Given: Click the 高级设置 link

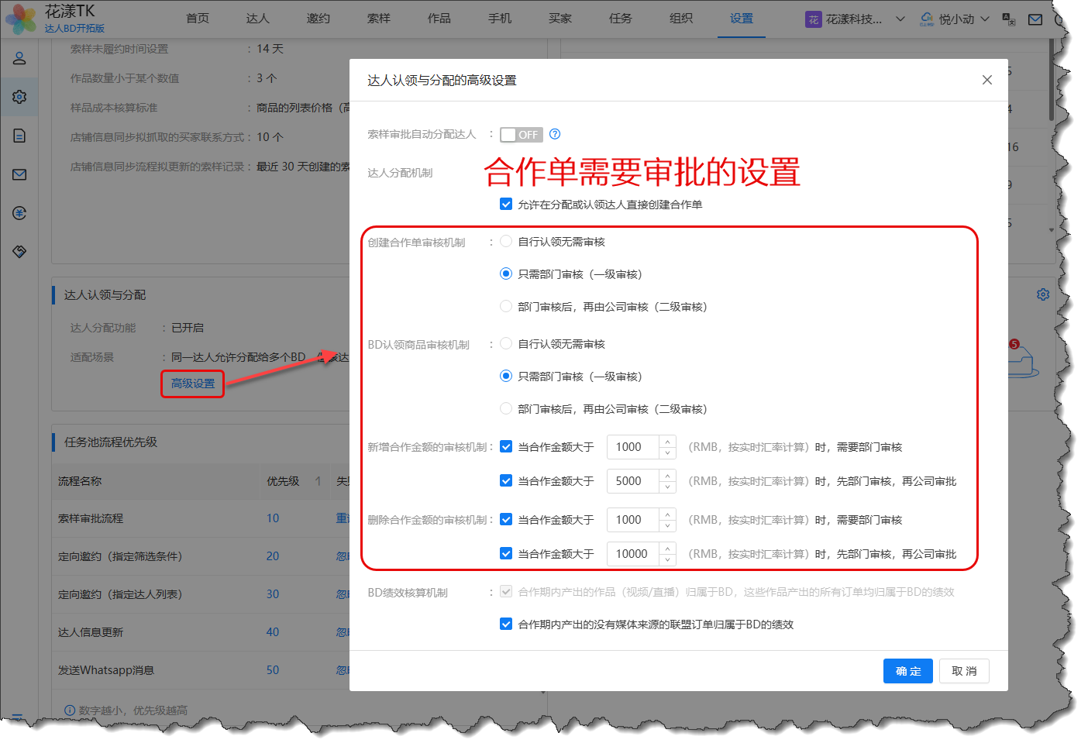Looking at the screenshot, I should 193,384.
